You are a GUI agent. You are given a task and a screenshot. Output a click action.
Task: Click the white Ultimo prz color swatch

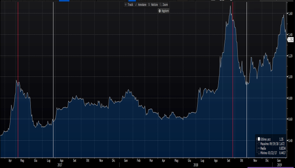click(x=259, y=139)
